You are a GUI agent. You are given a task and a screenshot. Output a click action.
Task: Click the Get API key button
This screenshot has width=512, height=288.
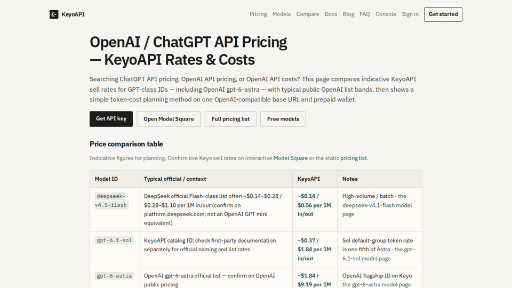111,119
